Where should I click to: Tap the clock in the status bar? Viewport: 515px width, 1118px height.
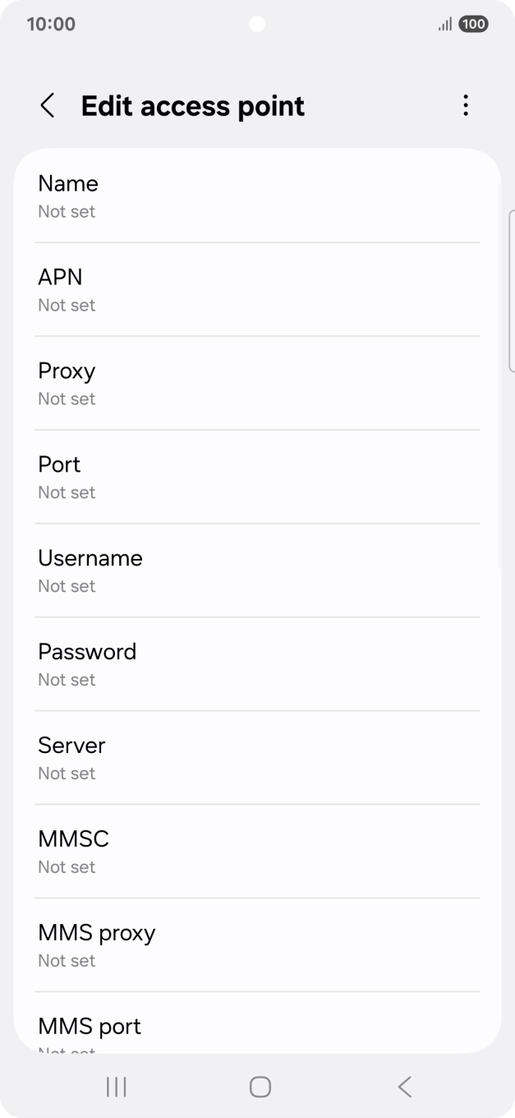point(51,25)
